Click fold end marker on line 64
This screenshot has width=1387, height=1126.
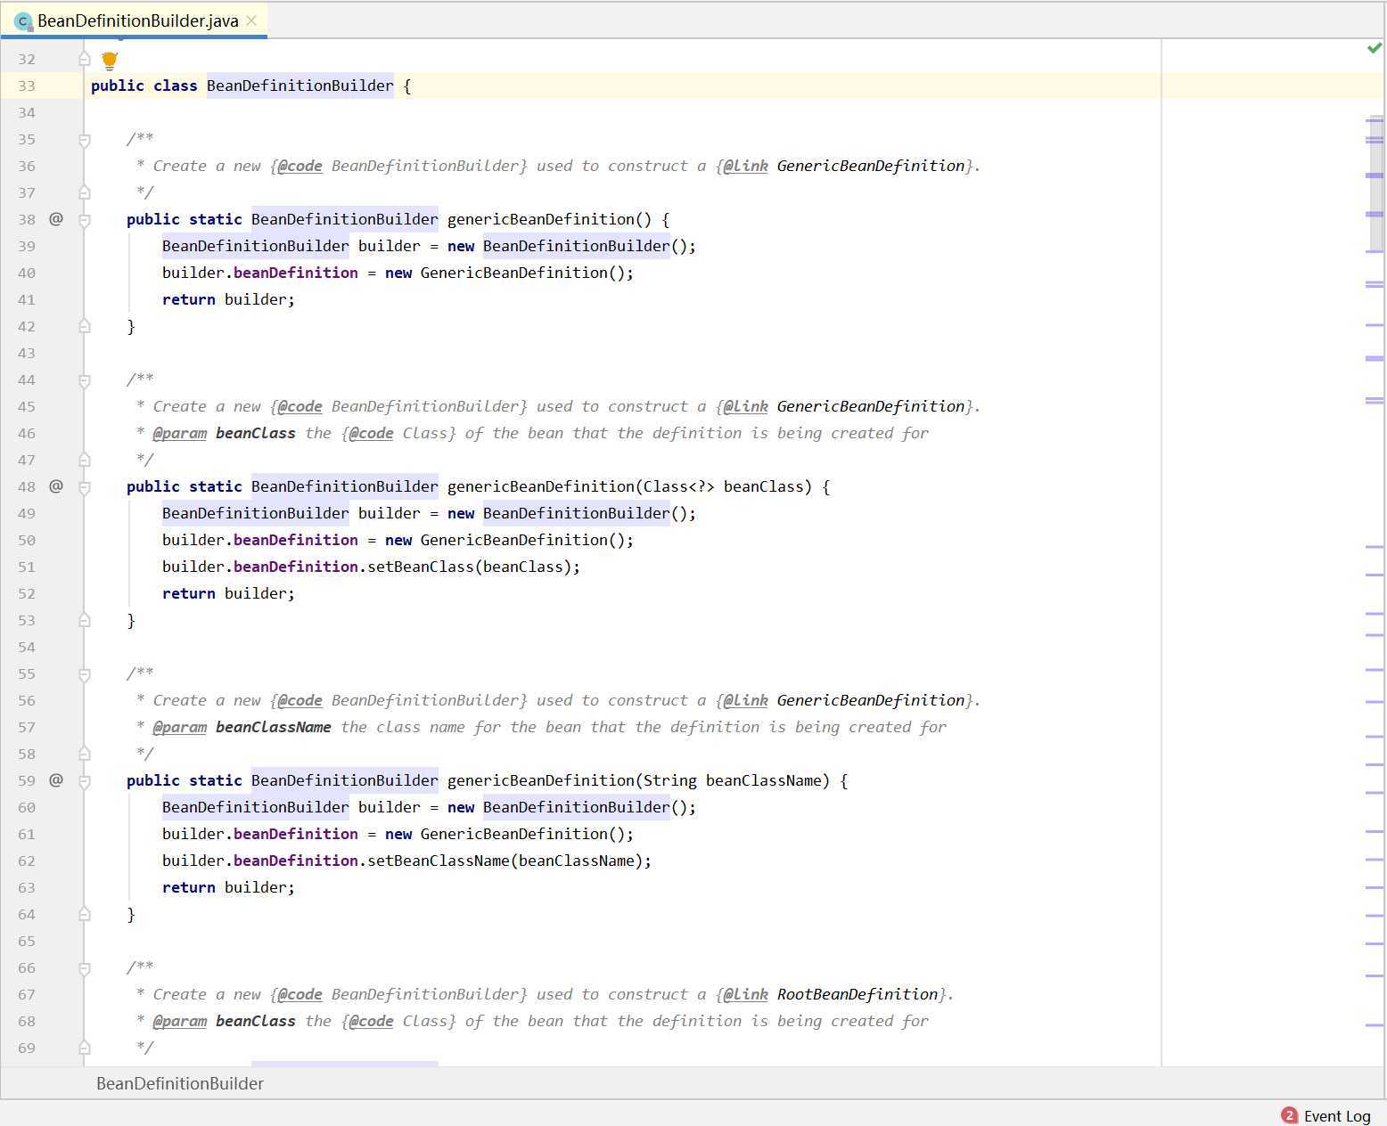(84, 914)
